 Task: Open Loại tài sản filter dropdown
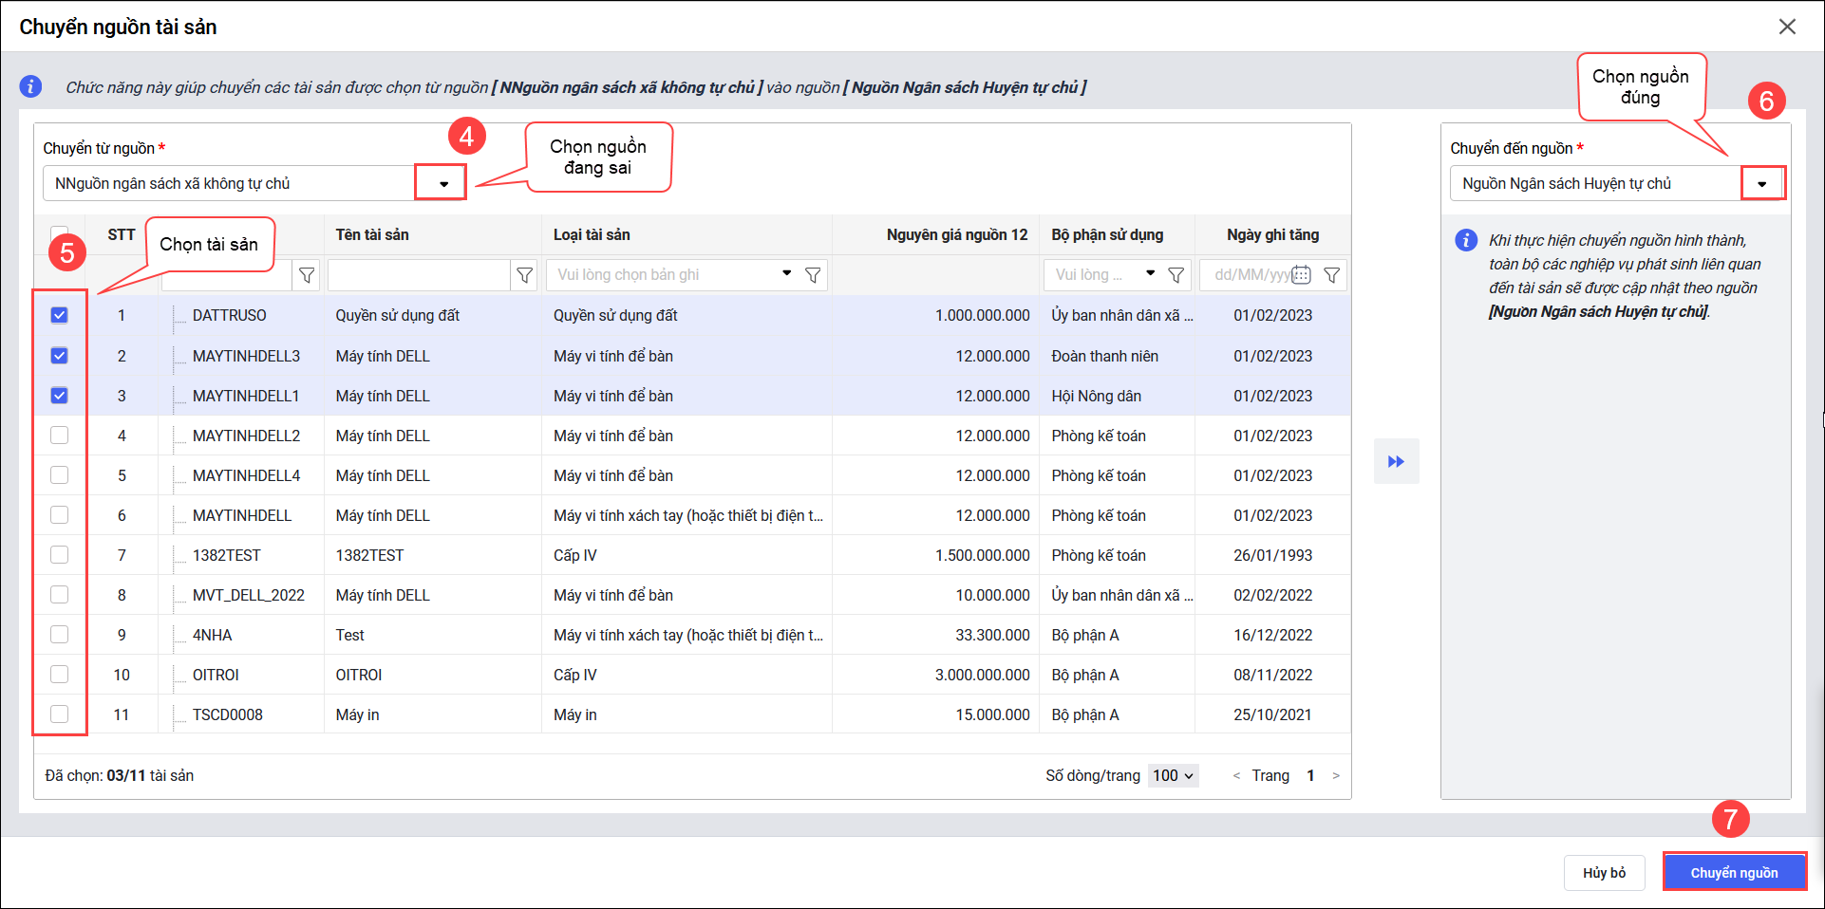[x=786, y=274]
